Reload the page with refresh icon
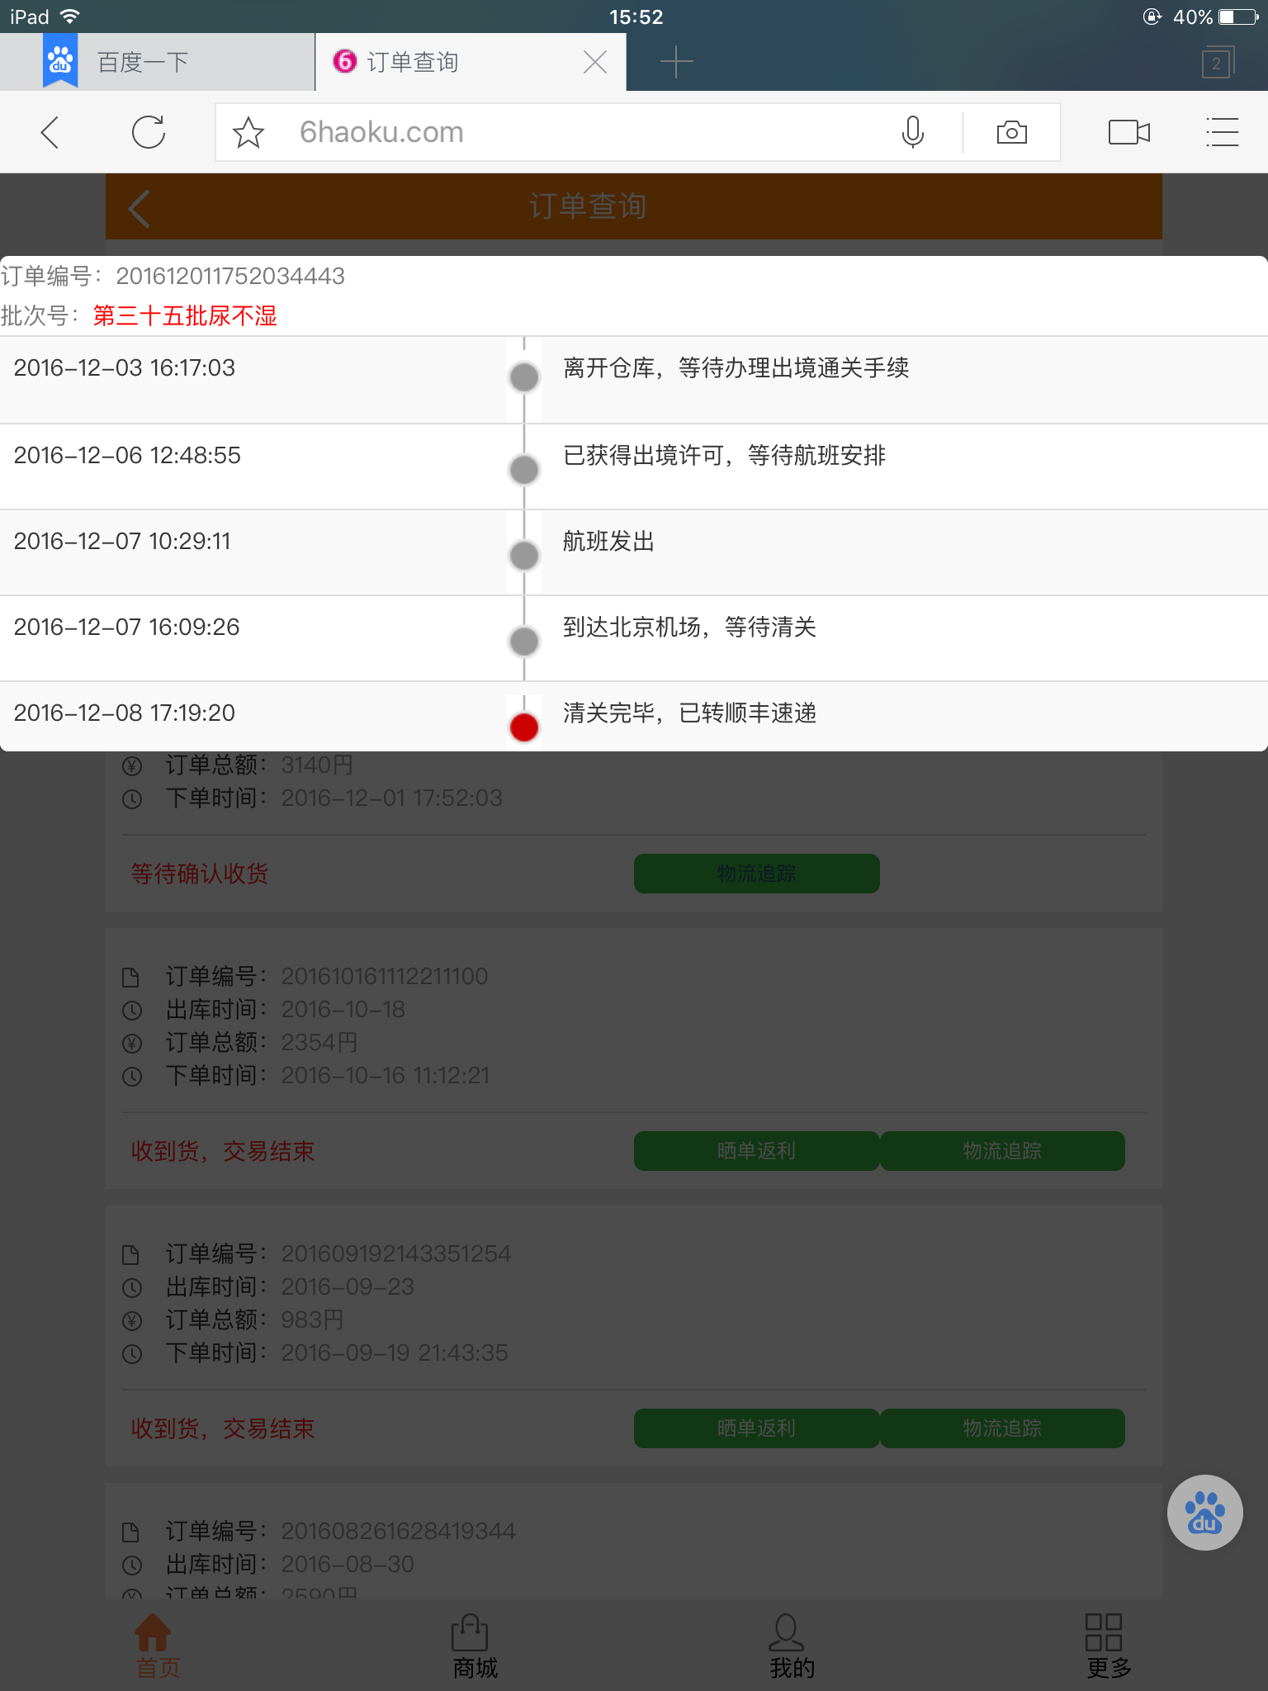1268x1691 pixels. 149,132
